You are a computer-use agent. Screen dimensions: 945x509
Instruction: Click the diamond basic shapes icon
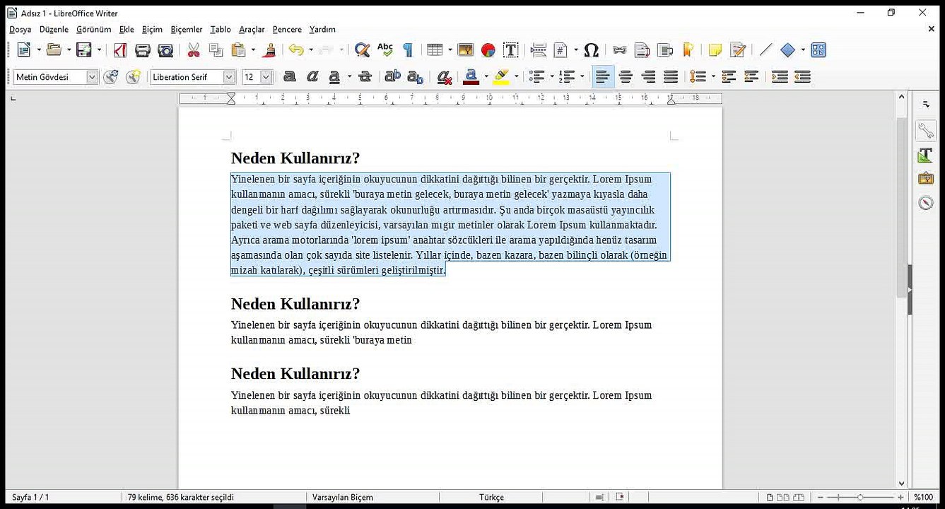point(788,49)
